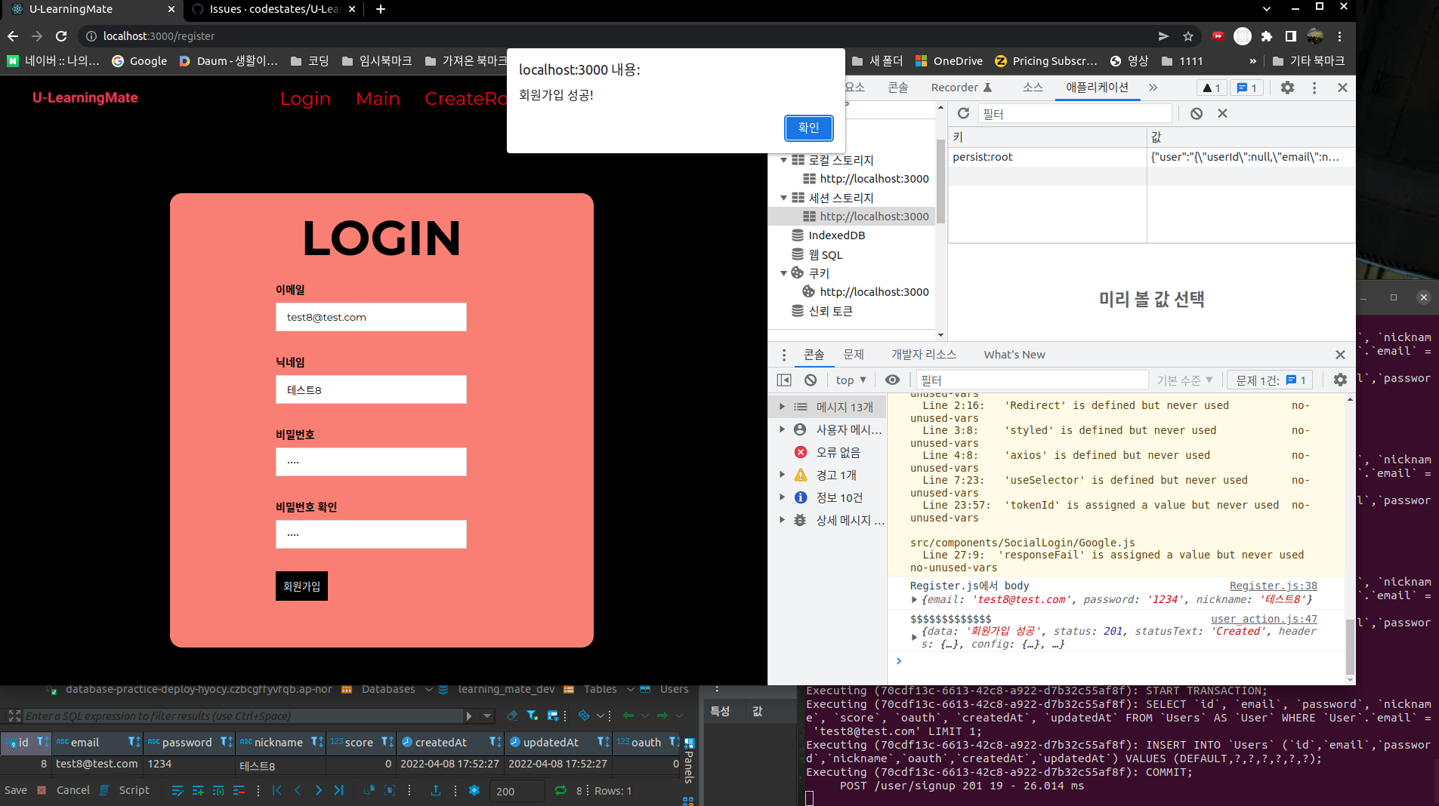The image size is (1439, 806).
Task: Go to the Main navigation link
Action: point(378,99)
